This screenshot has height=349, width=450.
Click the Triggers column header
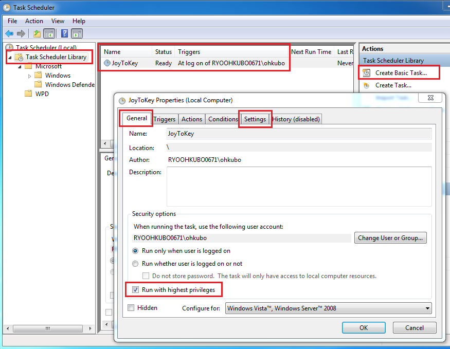click(x=231, y=52)
